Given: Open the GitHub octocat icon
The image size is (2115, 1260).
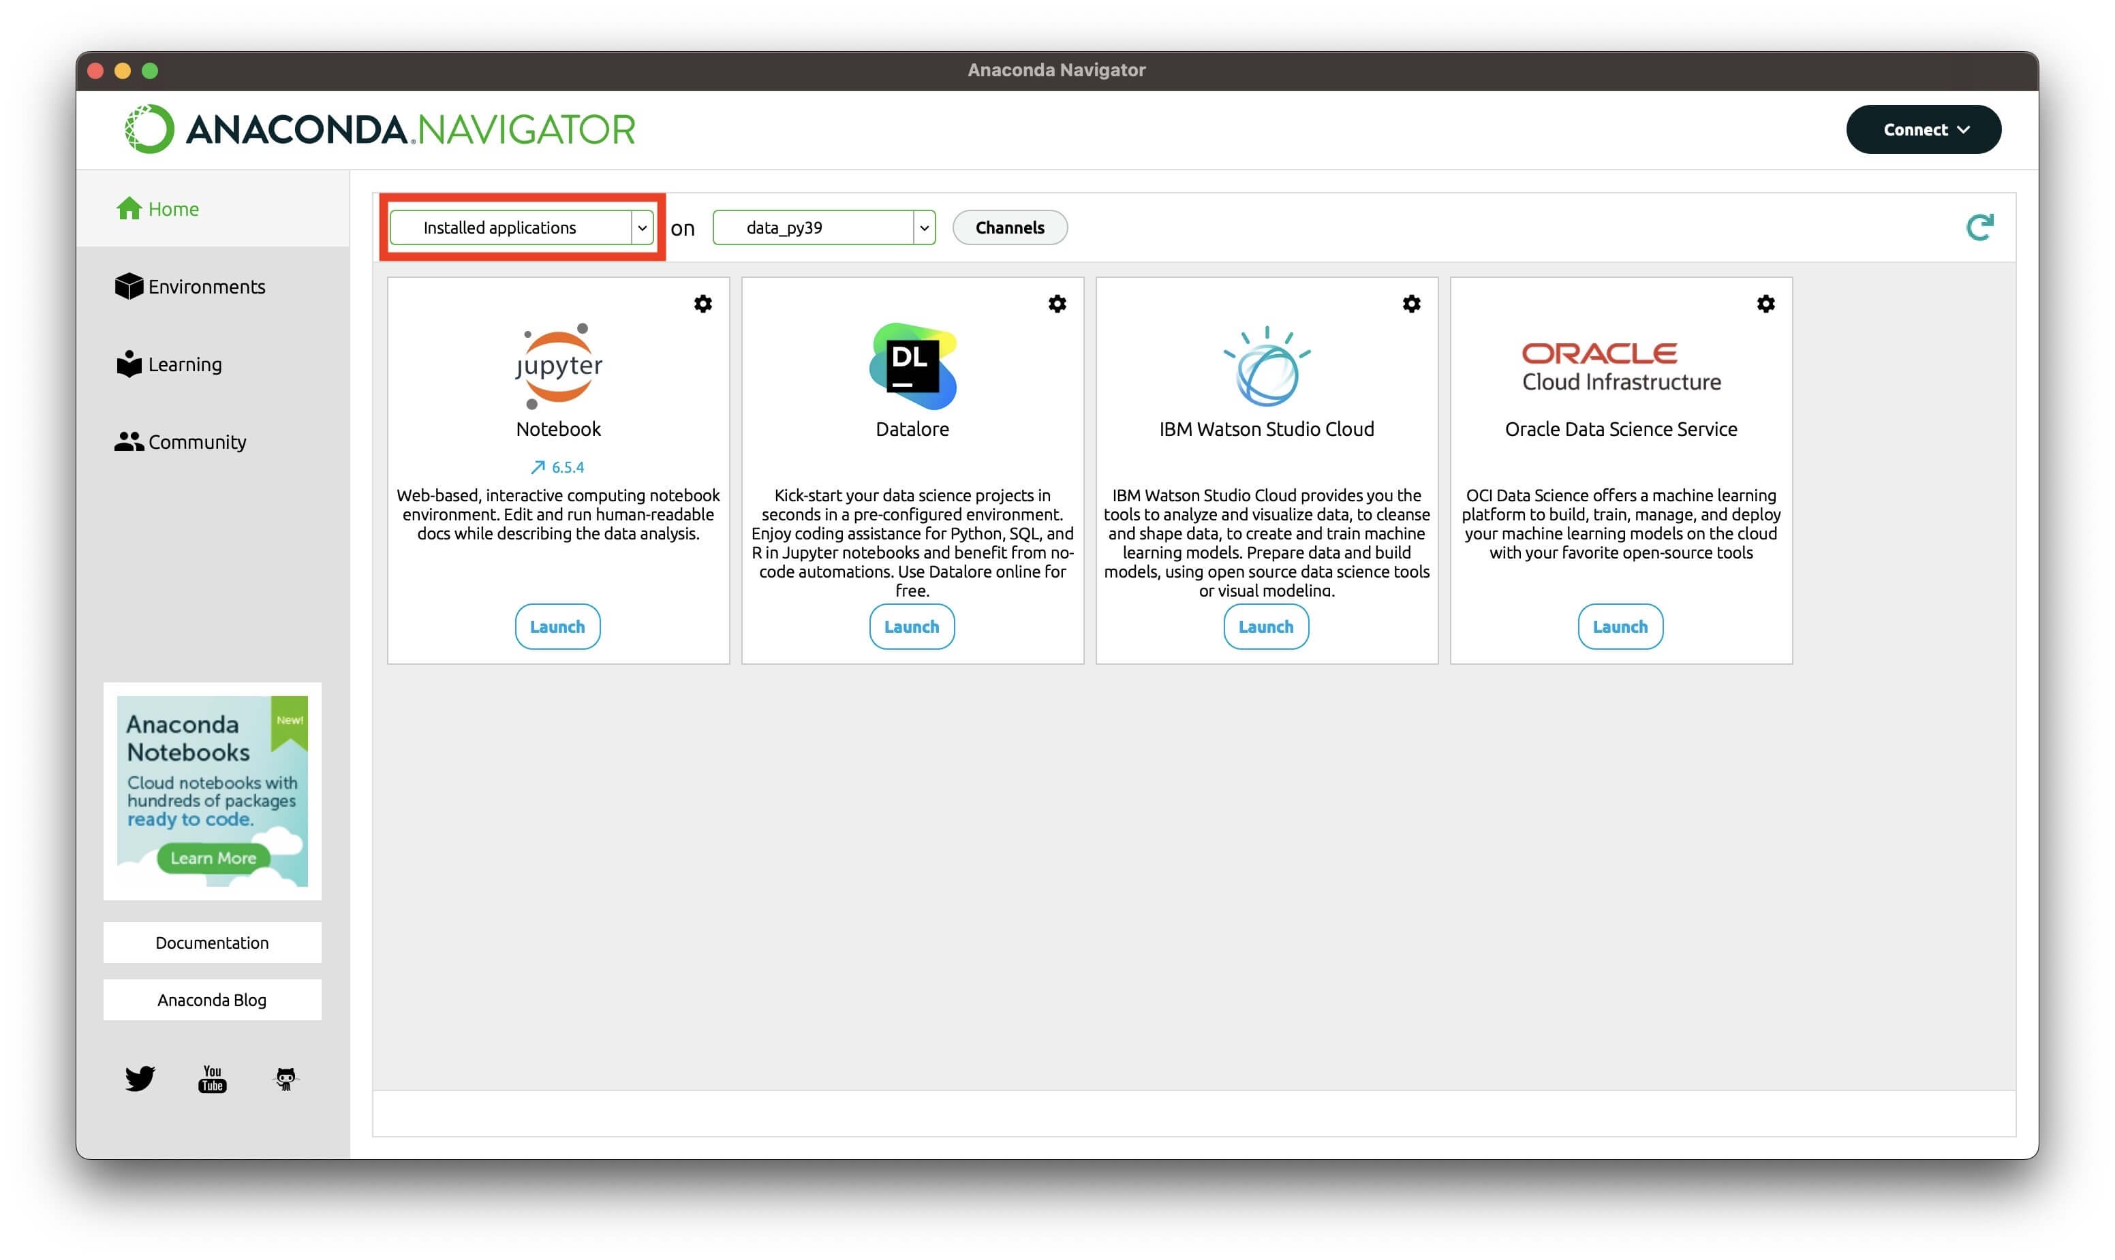Looking at the screenshot, I should pyautogui.click(x=285, y=1078).
